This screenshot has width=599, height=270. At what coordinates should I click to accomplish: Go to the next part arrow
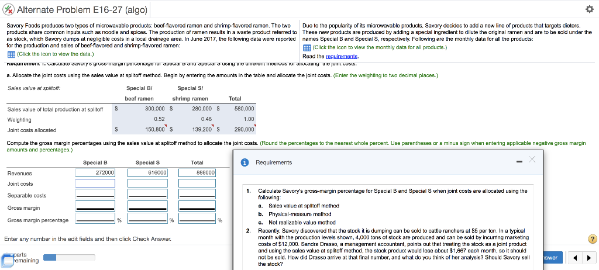coord(590,257)
